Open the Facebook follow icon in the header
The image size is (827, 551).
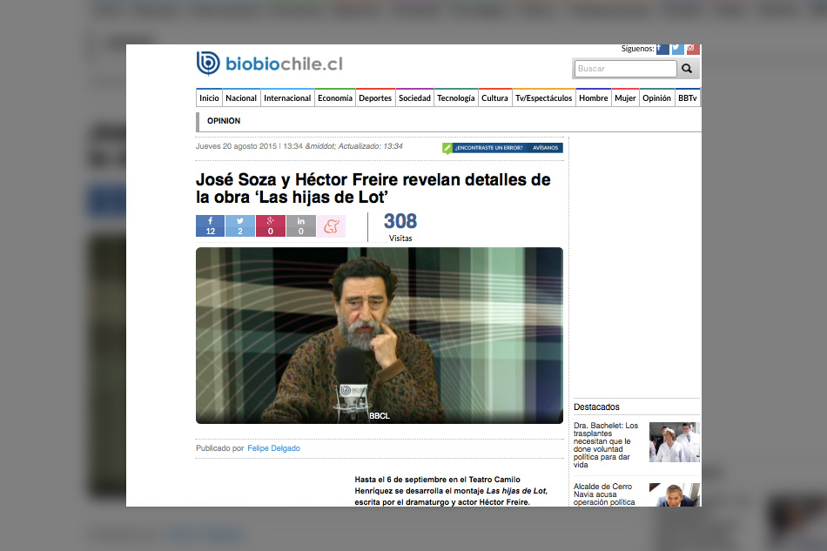662,49
